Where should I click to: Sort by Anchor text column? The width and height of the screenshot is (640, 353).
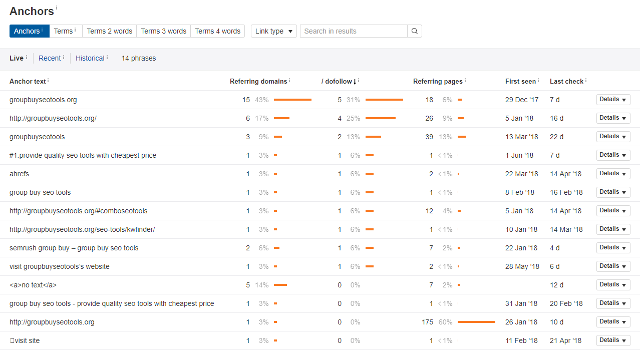pos(28,81)
